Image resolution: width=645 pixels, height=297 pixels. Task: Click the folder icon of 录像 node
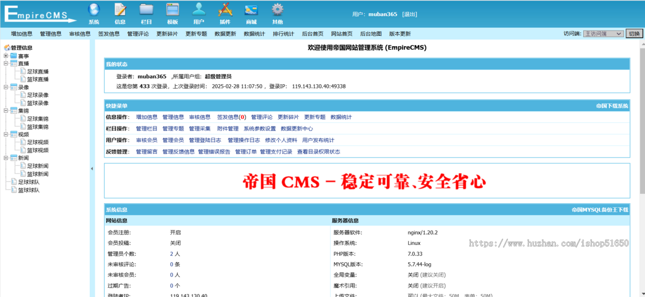[x=13, y=87]
